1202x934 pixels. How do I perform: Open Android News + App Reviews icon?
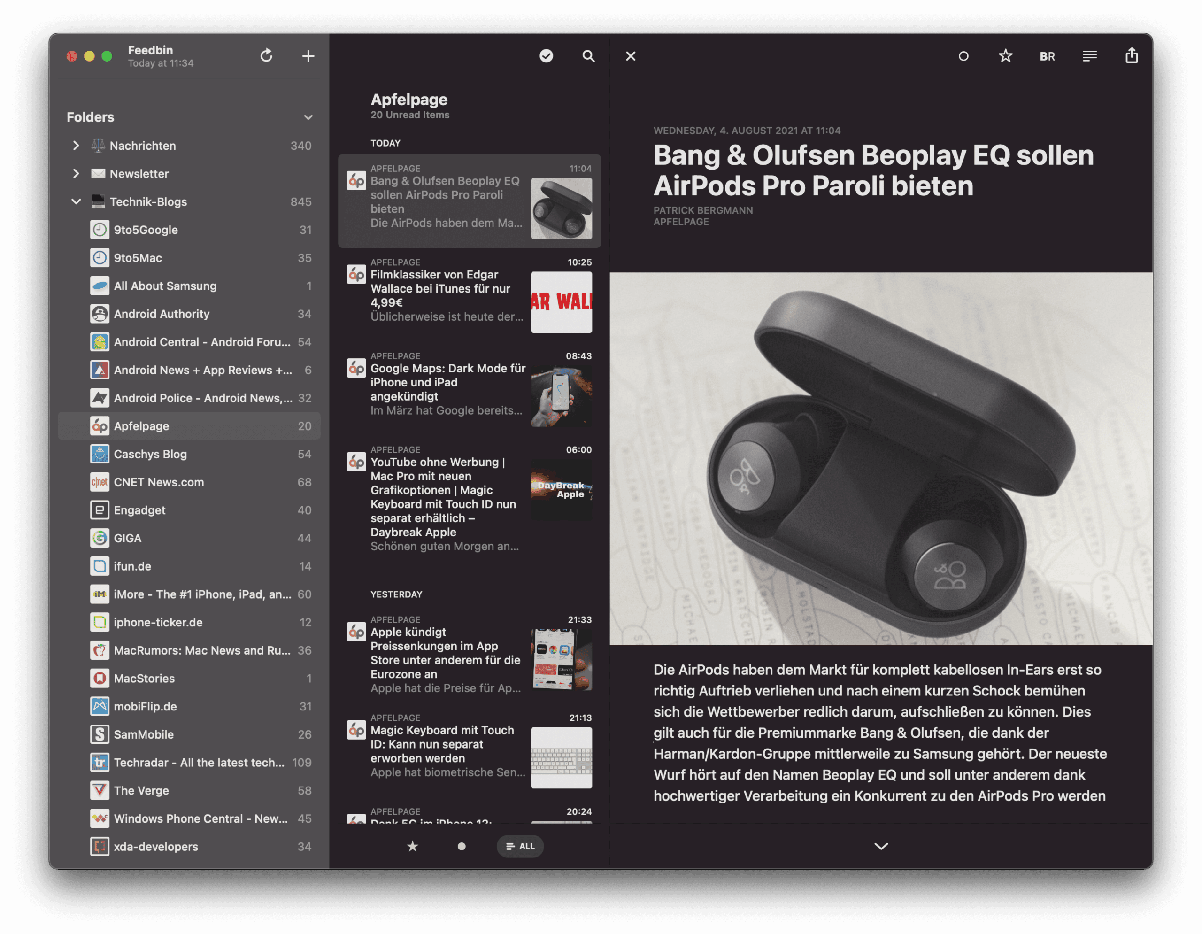100,370
